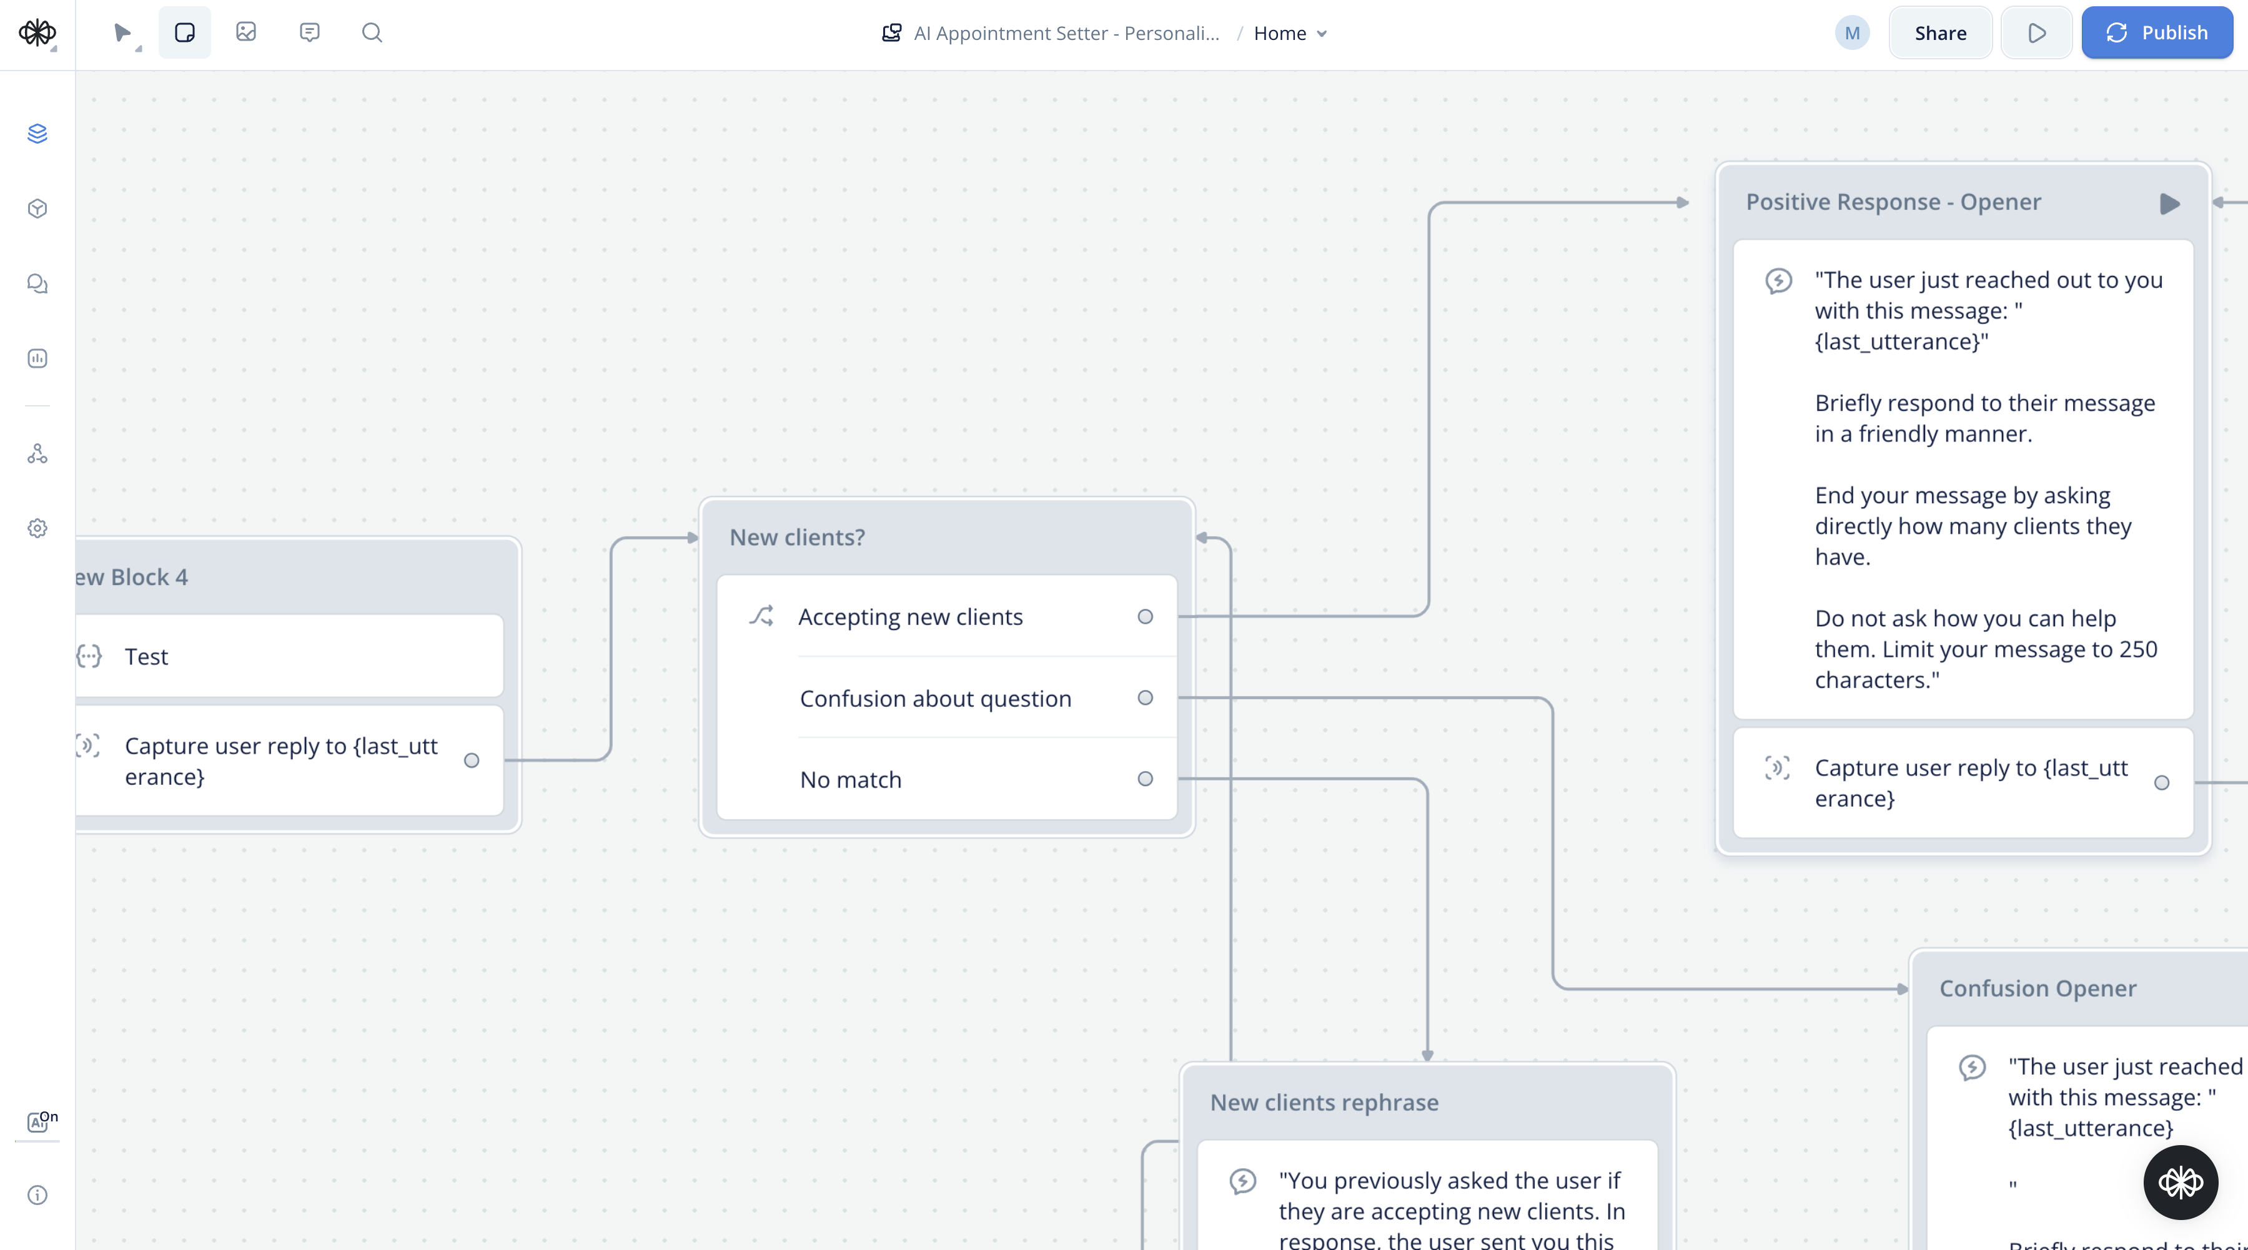2248x1250 pixels.
Task: Run the prototype with play button
Action: [2036, 33]
